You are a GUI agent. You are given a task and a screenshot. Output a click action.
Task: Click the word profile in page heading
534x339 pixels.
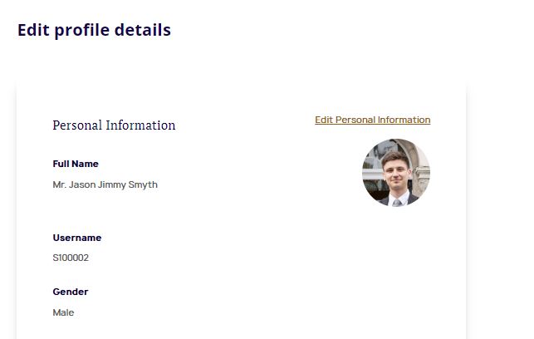pos(81,30)
